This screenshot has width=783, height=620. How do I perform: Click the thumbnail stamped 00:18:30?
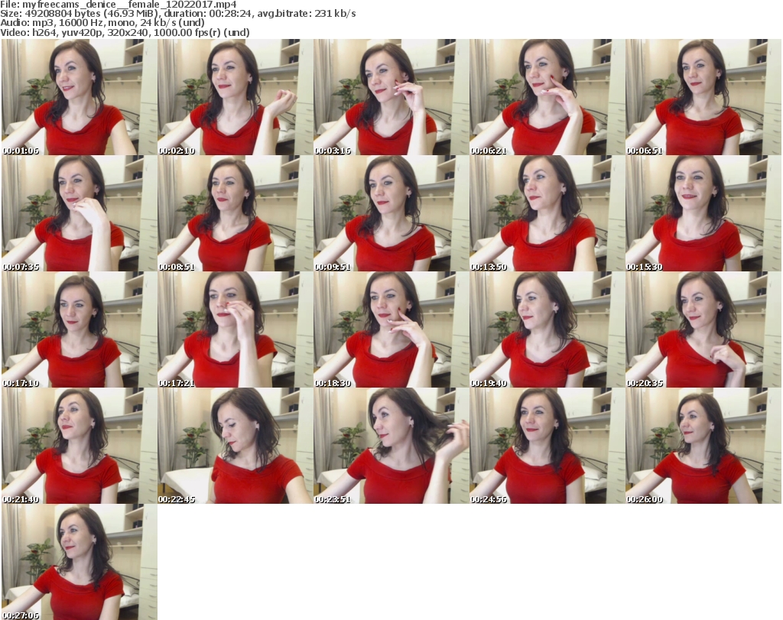click(391, 329)
